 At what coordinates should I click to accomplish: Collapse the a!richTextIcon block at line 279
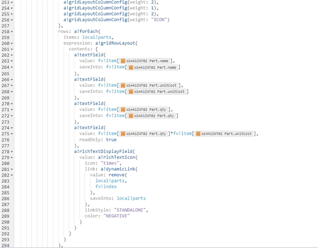coord(12,158)
